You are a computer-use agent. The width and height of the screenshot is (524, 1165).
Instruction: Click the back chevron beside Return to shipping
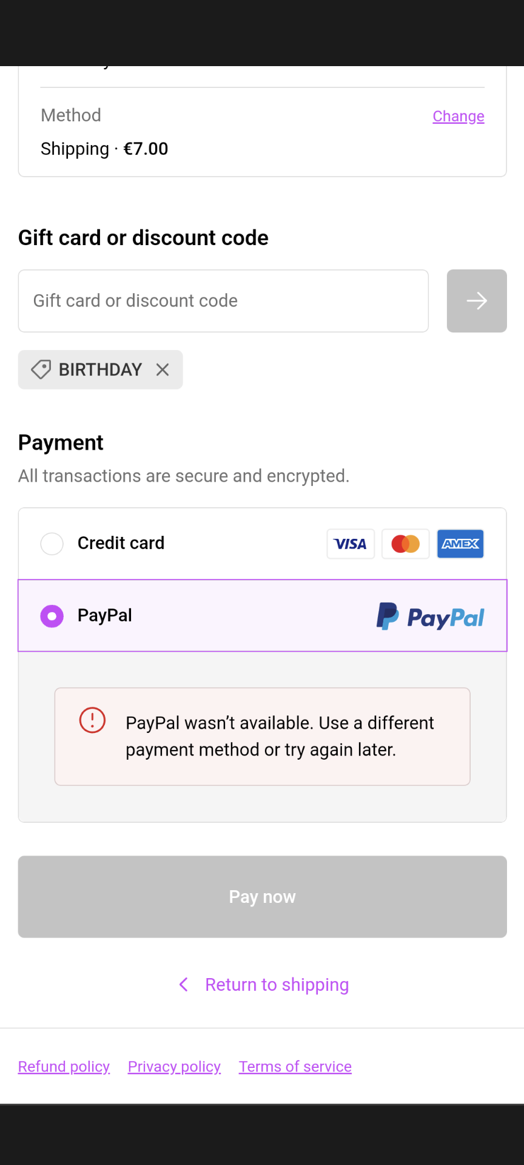click(184, 984)
